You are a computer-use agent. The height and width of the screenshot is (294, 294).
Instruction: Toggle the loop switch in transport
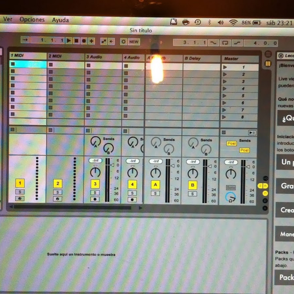[x=225, y=43]
